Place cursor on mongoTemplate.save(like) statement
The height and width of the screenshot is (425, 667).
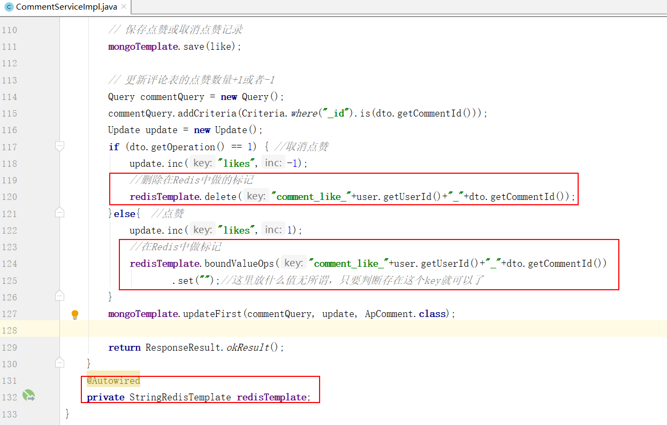[175, 47]
